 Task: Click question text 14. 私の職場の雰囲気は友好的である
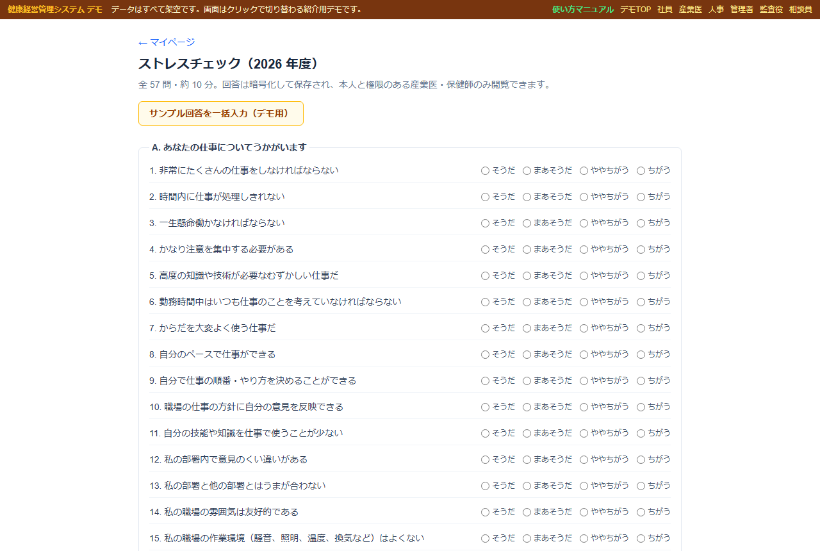224,512
